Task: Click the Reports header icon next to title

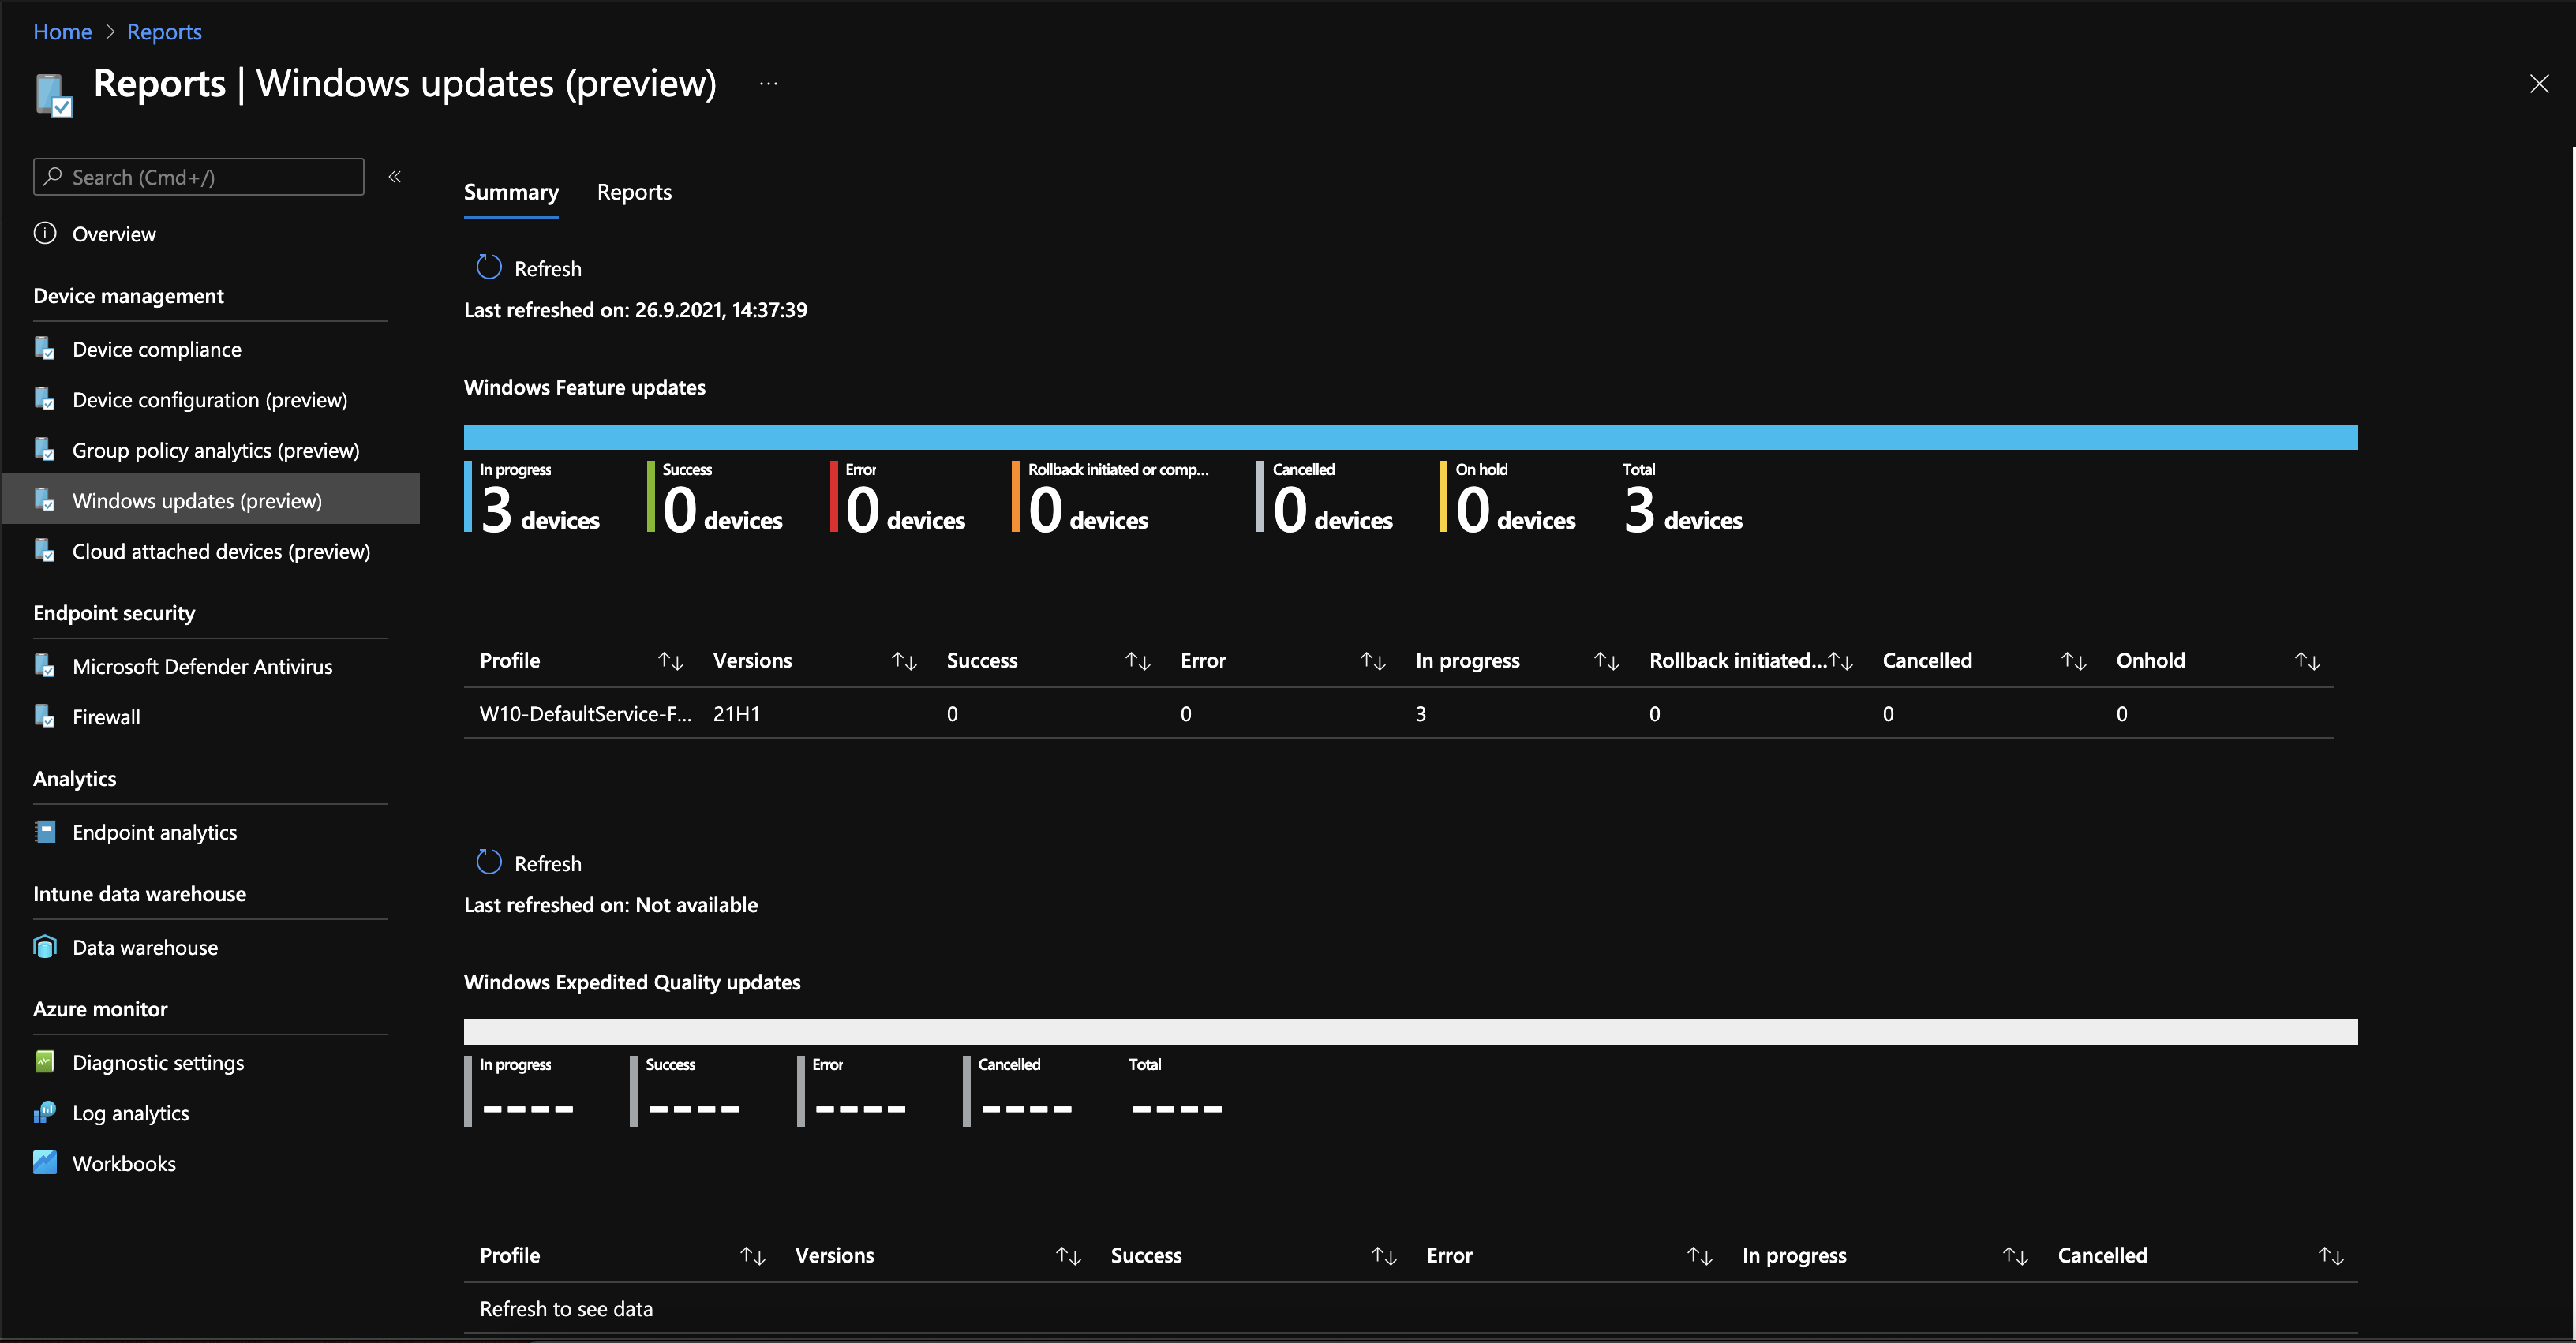Action: (x=54, y=95)
